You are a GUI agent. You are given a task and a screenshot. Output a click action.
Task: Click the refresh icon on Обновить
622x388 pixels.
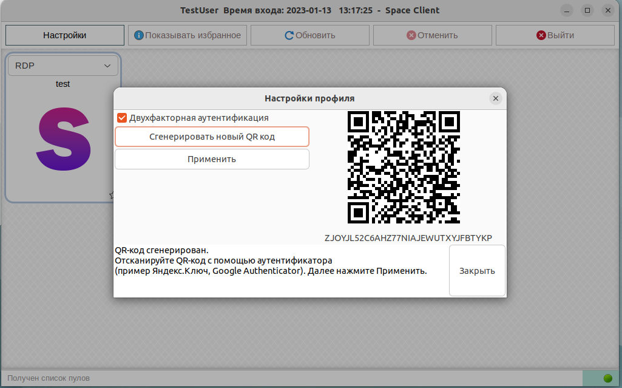point(289,35)
